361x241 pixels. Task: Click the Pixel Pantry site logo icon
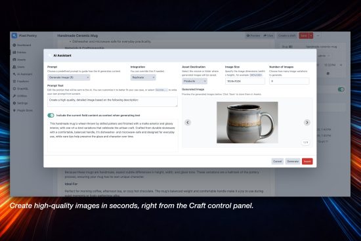[14, 35]
